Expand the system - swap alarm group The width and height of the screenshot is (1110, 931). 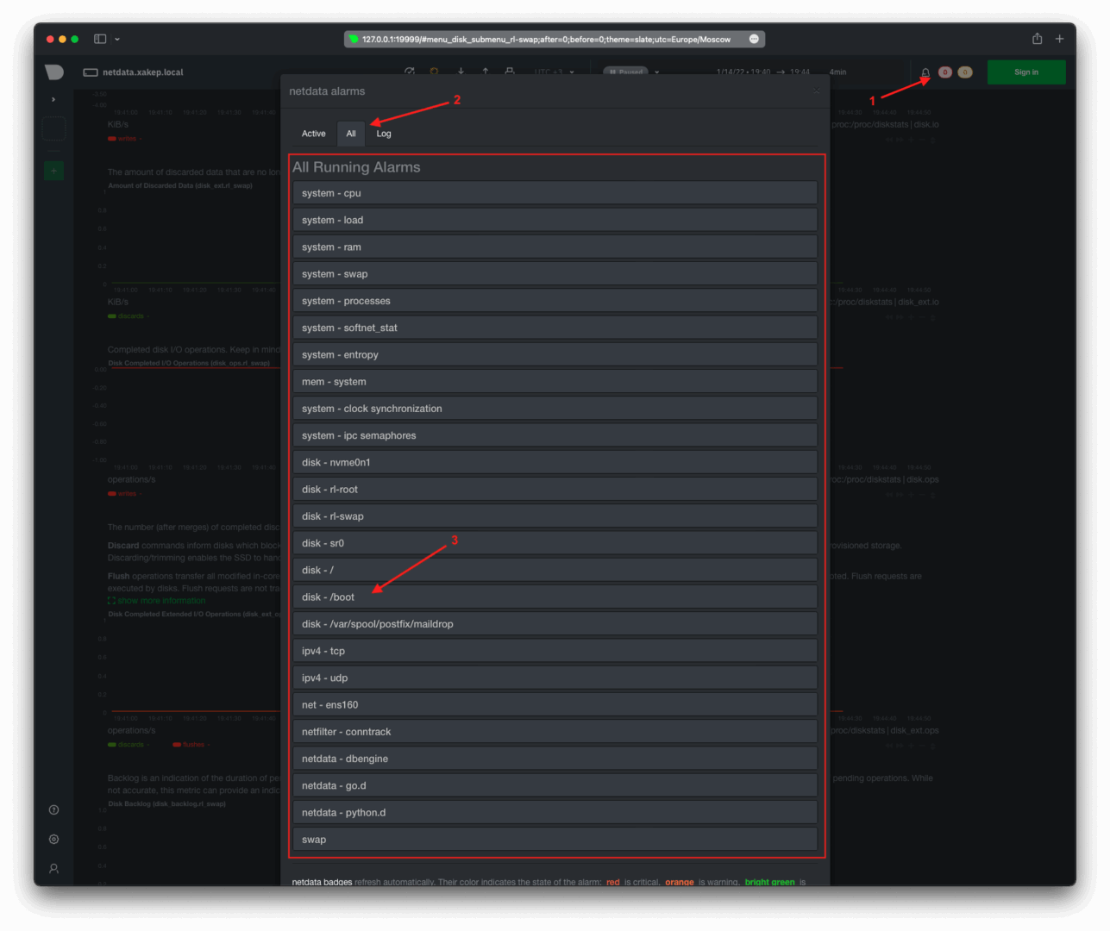point(555,274)
